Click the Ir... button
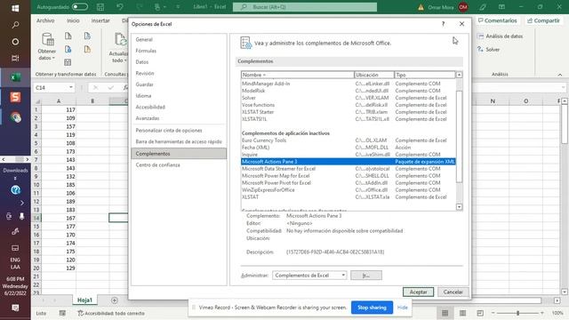 (366, 276)
